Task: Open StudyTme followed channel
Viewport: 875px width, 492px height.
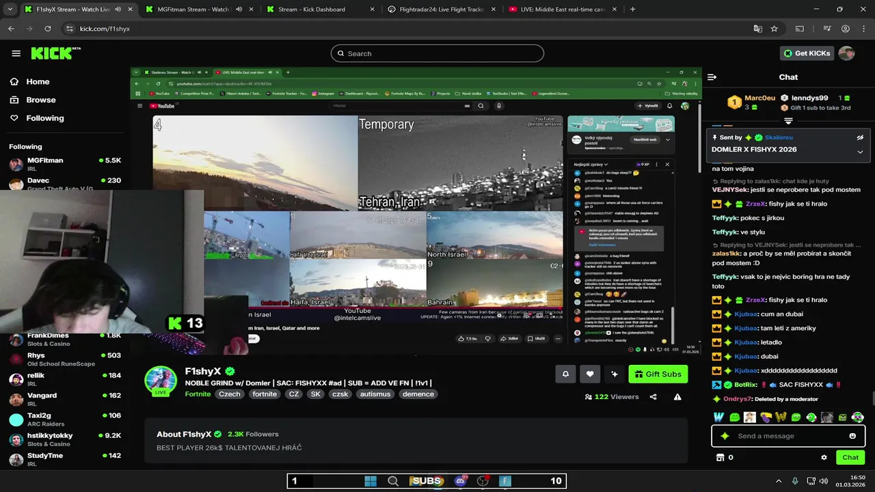Action: [x=65, y=459]
